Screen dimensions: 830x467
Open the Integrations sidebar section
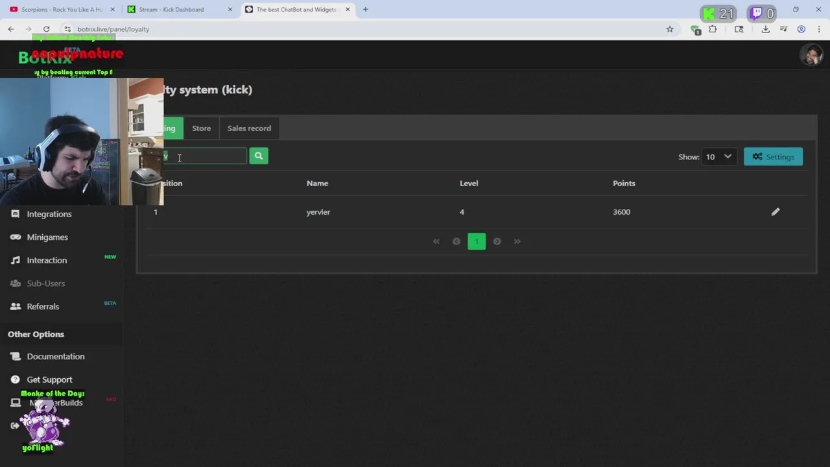click(49, 214)
